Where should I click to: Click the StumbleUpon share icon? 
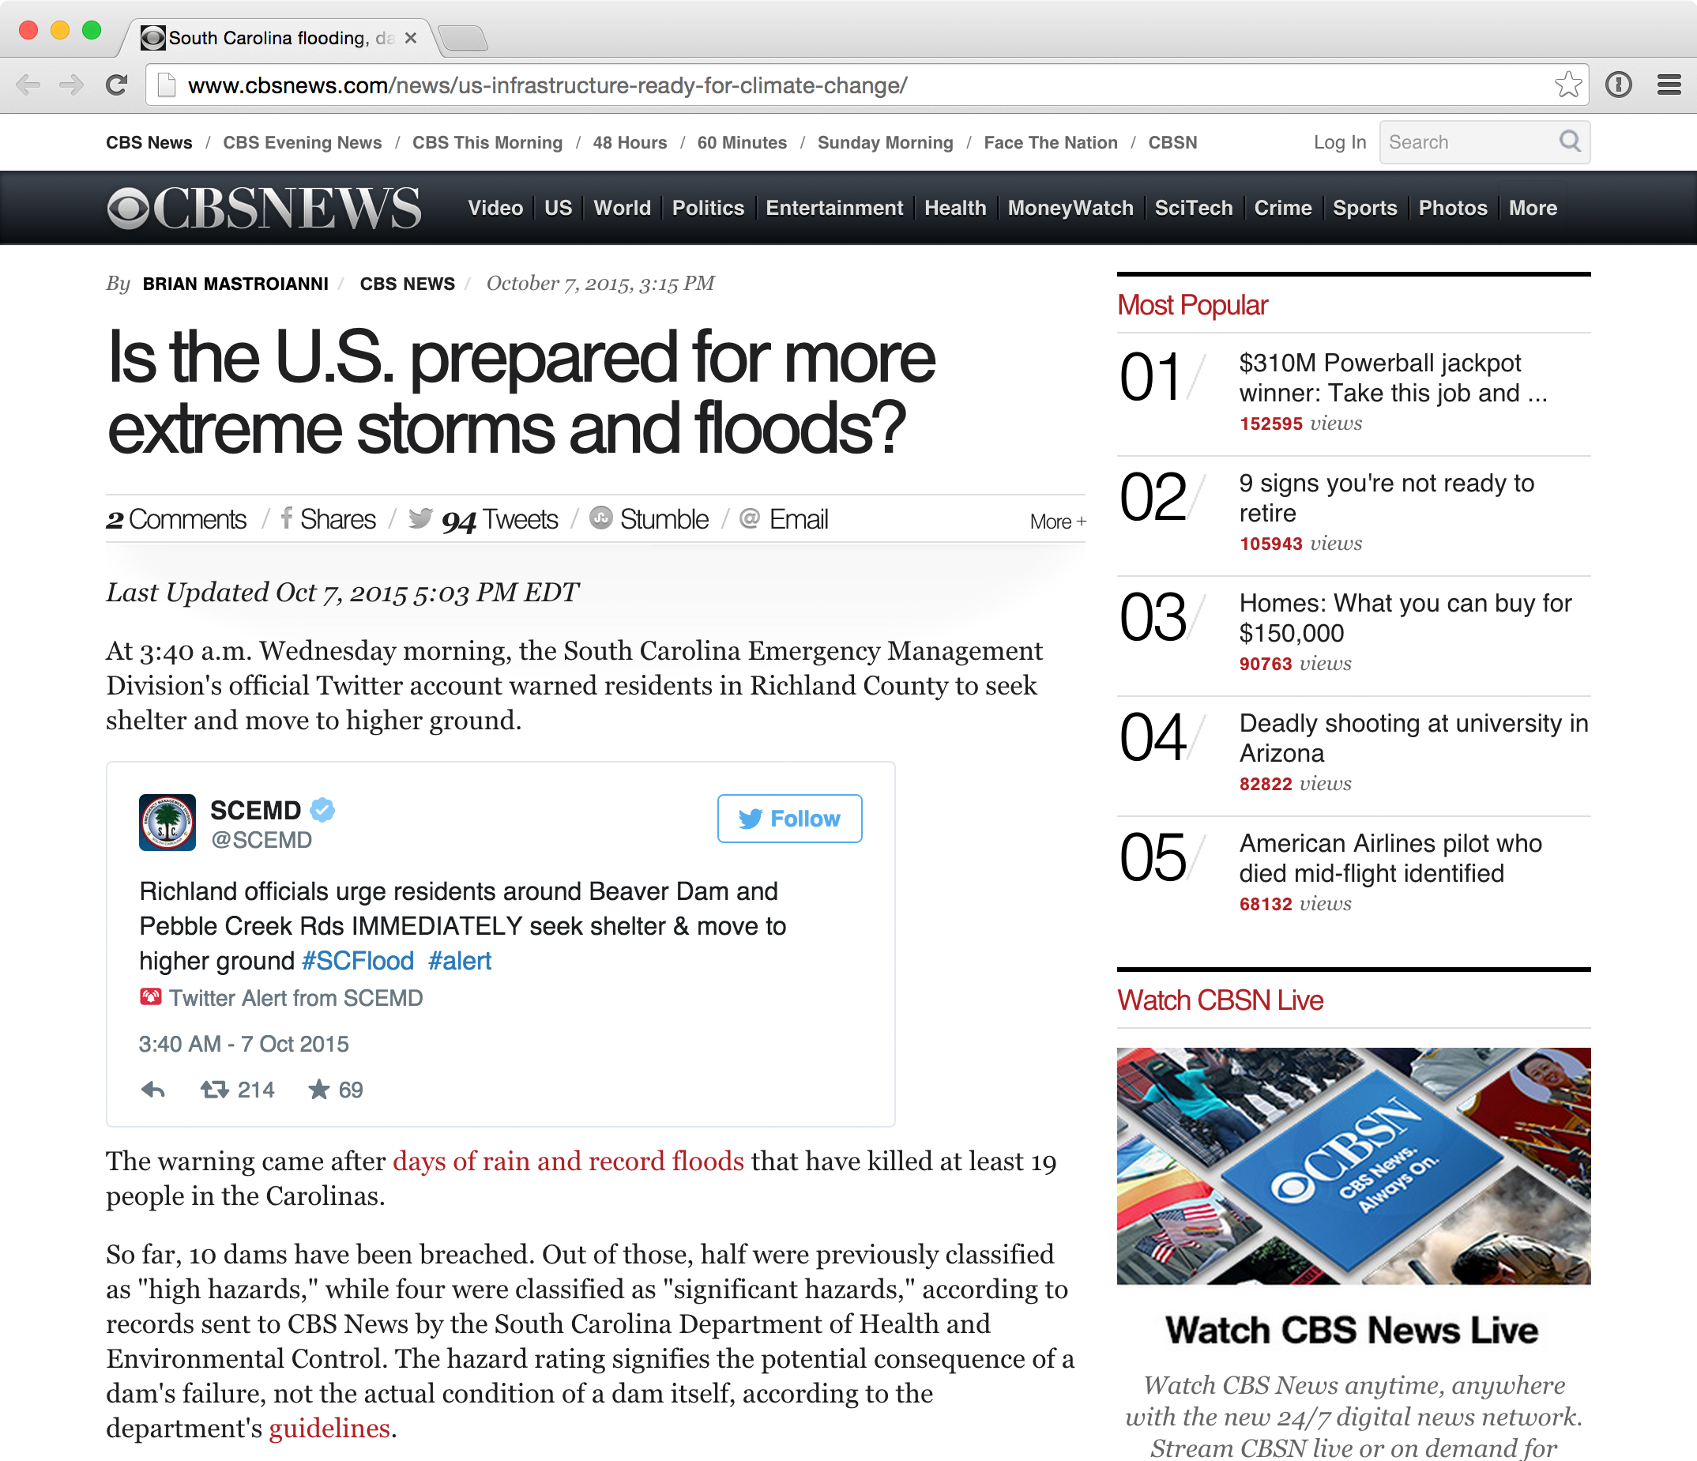601,518
